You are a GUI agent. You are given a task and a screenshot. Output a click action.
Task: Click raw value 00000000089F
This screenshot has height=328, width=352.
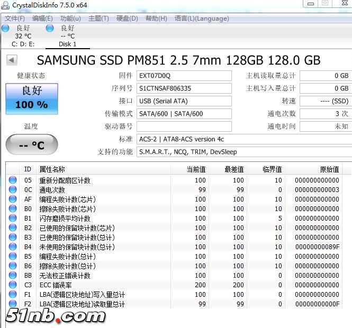coord(317,247)
